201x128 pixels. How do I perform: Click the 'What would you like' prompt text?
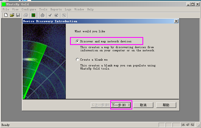pos(90,31)
